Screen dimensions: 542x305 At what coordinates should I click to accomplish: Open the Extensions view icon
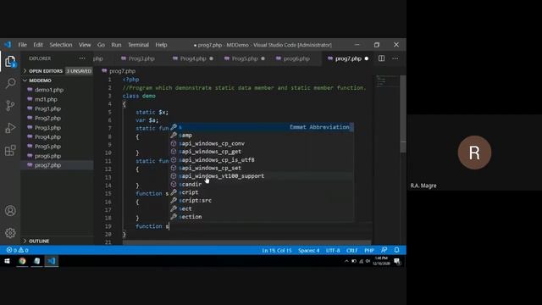[x=10, y=151]
